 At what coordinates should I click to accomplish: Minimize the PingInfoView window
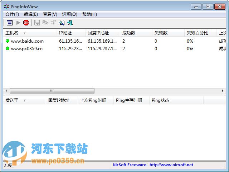(196, 7)
